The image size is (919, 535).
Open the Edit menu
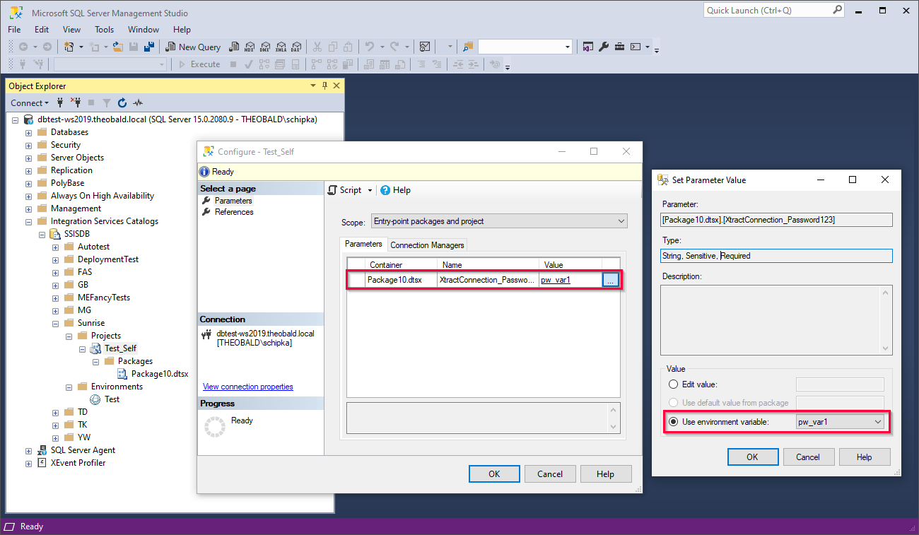[x=42, y=30]
